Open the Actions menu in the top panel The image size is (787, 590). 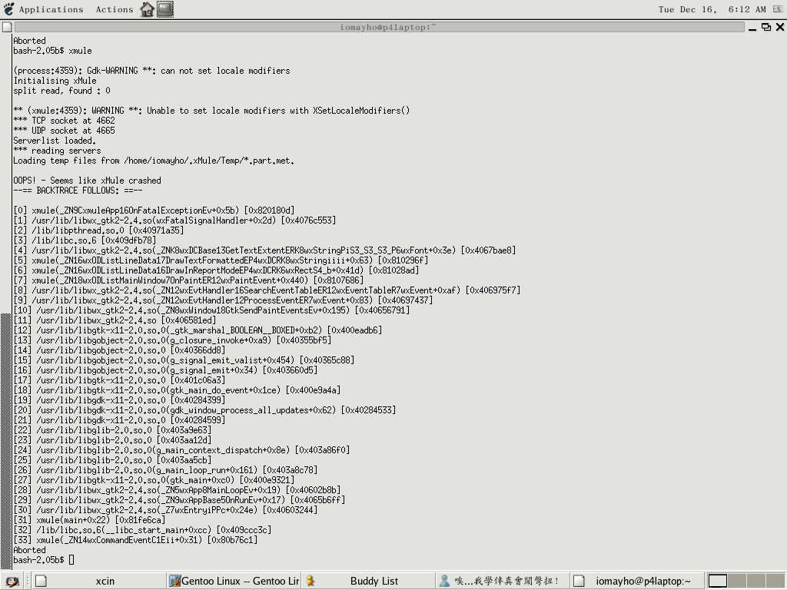click(115, 9)
